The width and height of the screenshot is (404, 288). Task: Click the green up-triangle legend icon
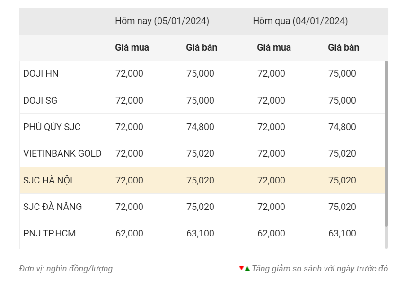coord(247,269)
